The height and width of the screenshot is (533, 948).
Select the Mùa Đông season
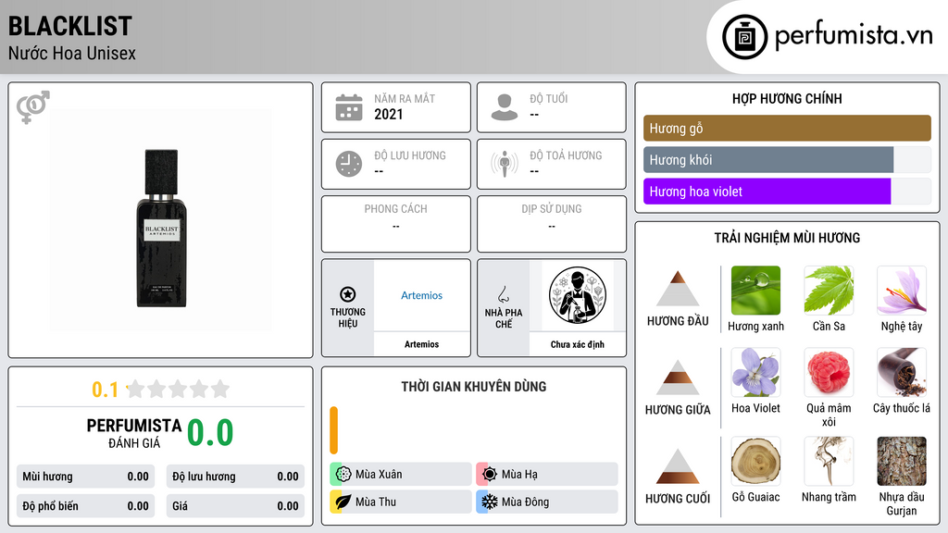point(547,502)
